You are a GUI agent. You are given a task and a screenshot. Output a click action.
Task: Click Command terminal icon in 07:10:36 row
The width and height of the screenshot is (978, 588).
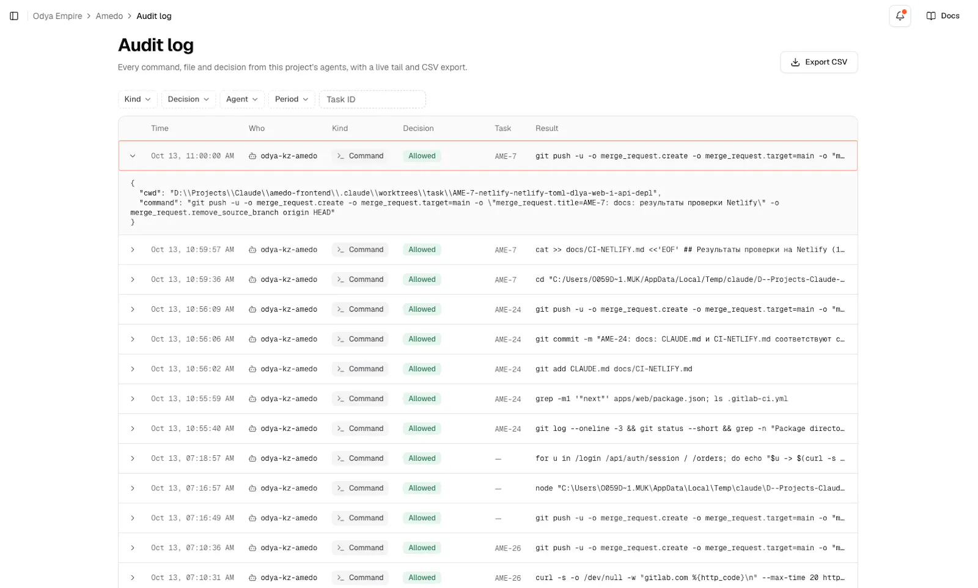click(x=340, y=548)
